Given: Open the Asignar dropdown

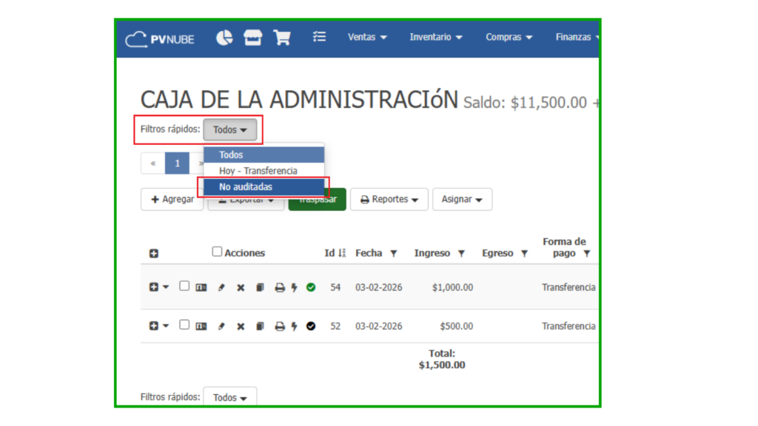Looking at the screenshot, I should coord(462,200).
